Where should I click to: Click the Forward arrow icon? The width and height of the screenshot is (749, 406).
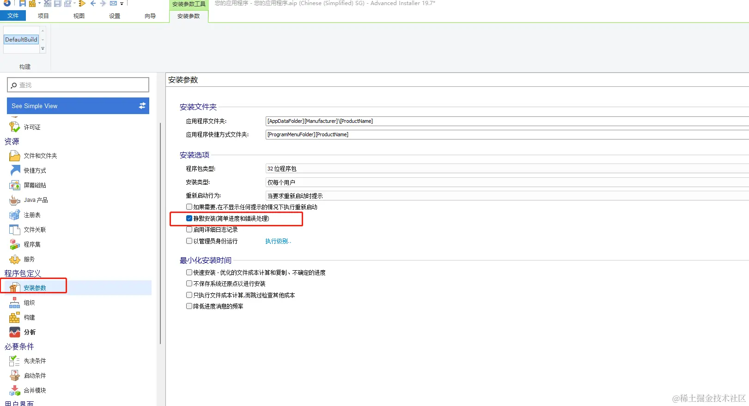(103, 3)
